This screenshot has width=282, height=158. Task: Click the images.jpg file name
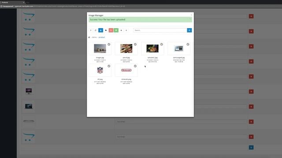pos(100,57)
